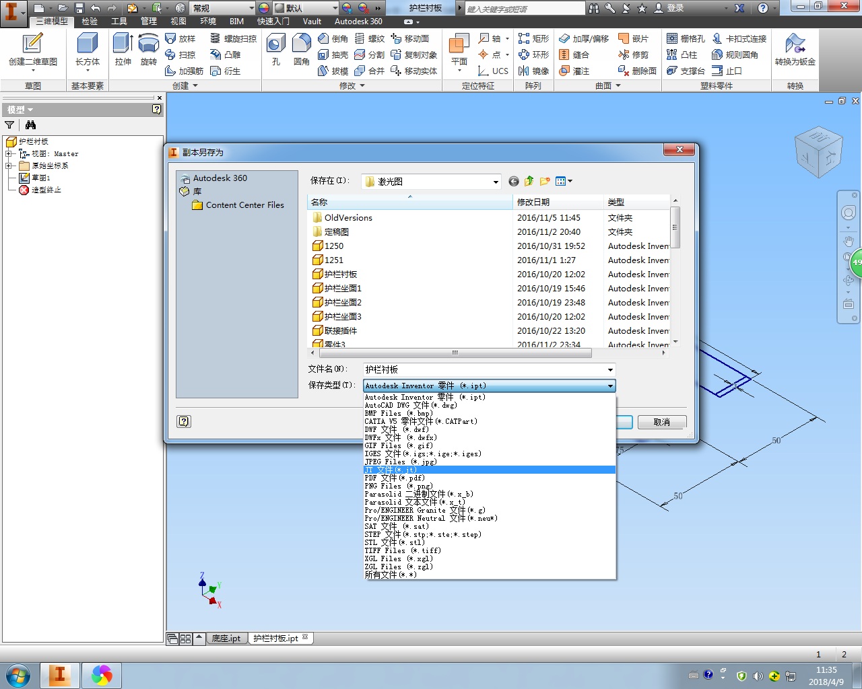Choose the Loft (放样) tool
Viewport: 862px width, 689px height.
pos(180,38)
